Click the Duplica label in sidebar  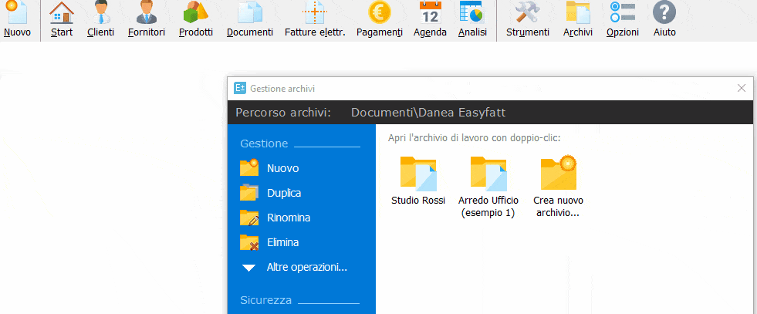[284, 193]
